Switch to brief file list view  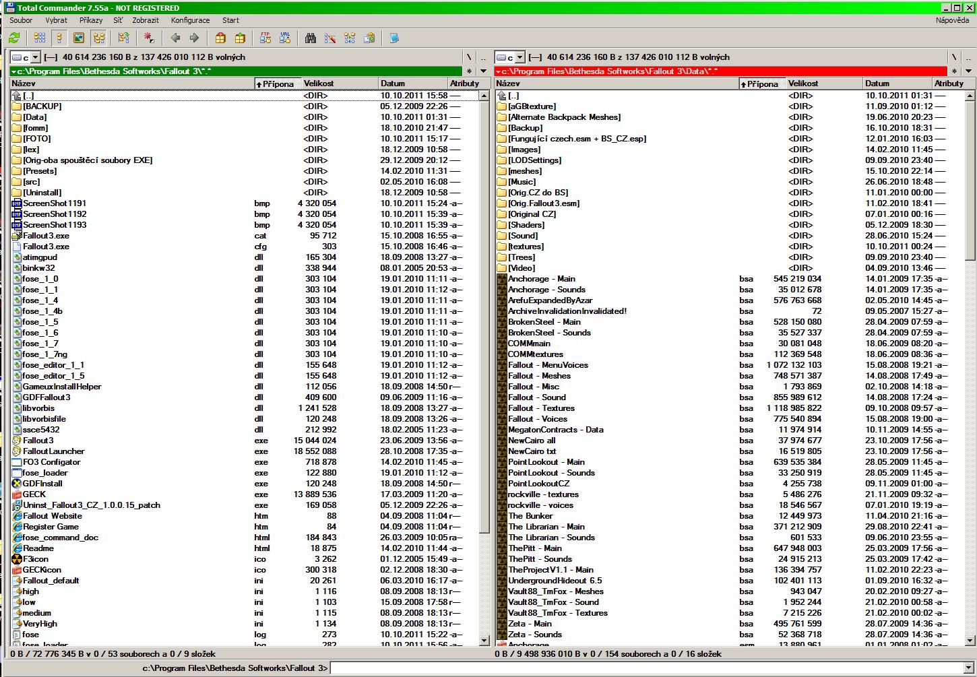point(40,38)
